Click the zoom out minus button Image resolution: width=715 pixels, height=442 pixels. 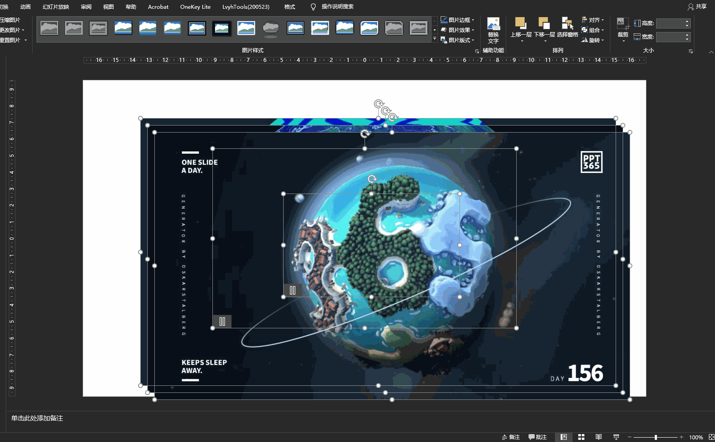(x=630, y=437)
